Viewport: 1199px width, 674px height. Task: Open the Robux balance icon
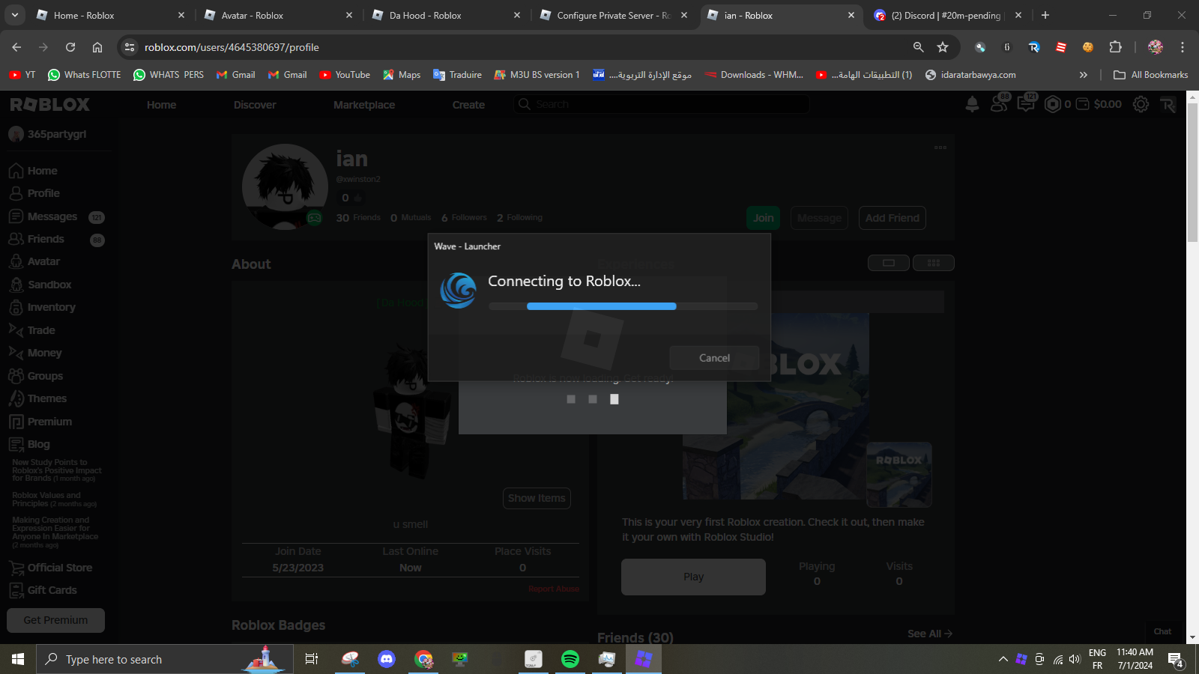click(x=1053, y=104)
